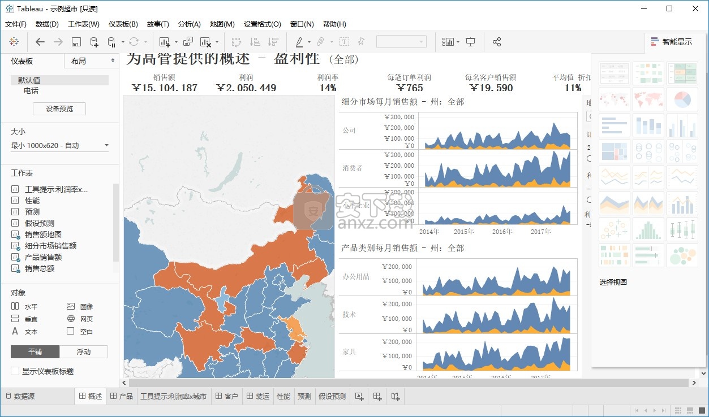Open the 文件(F) menu

[16, 24]
